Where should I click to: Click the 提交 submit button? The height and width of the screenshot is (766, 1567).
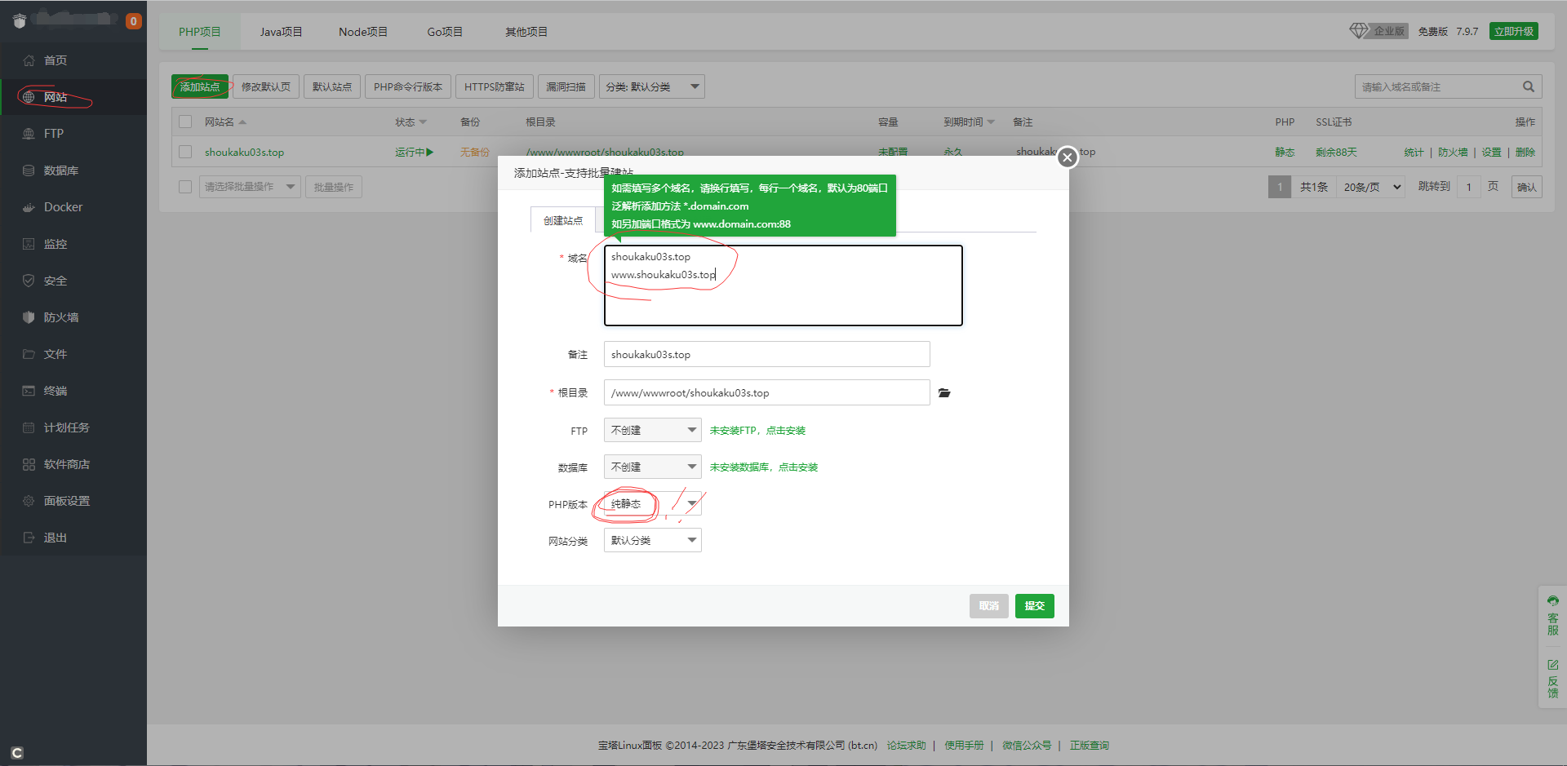(1034, 606)
